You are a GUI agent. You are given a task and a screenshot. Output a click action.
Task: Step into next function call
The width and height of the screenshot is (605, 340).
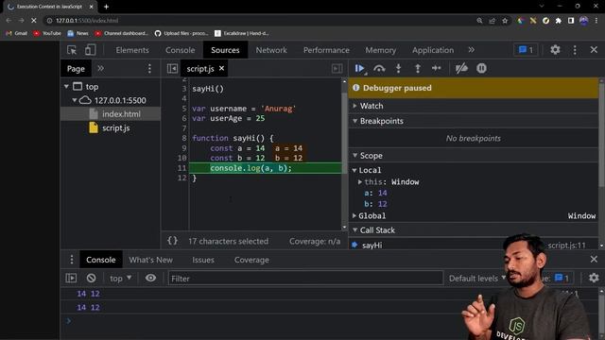pos(399,69)
